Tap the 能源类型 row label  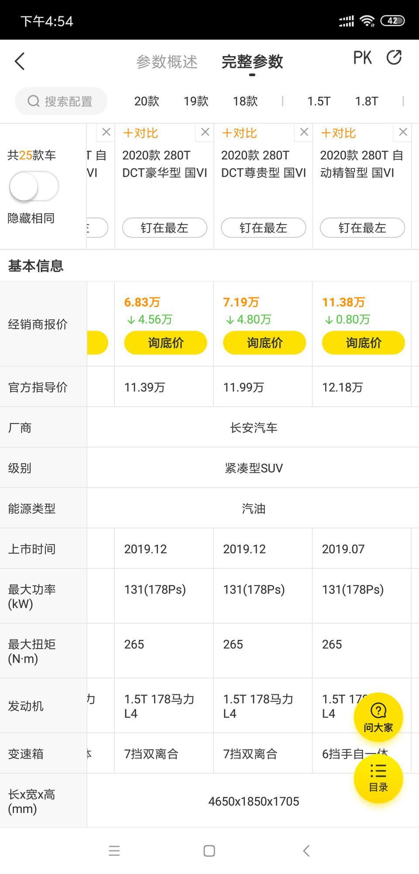coord(31,508)
